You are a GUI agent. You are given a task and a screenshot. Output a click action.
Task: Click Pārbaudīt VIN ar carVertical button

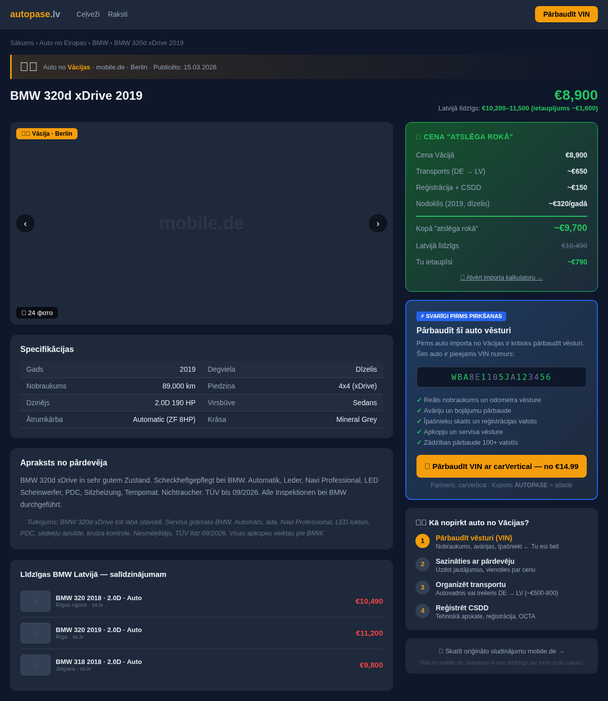(502, 466)
